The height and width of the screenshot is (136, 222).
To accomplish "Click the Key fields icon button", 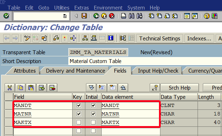I will click(155, 88).
